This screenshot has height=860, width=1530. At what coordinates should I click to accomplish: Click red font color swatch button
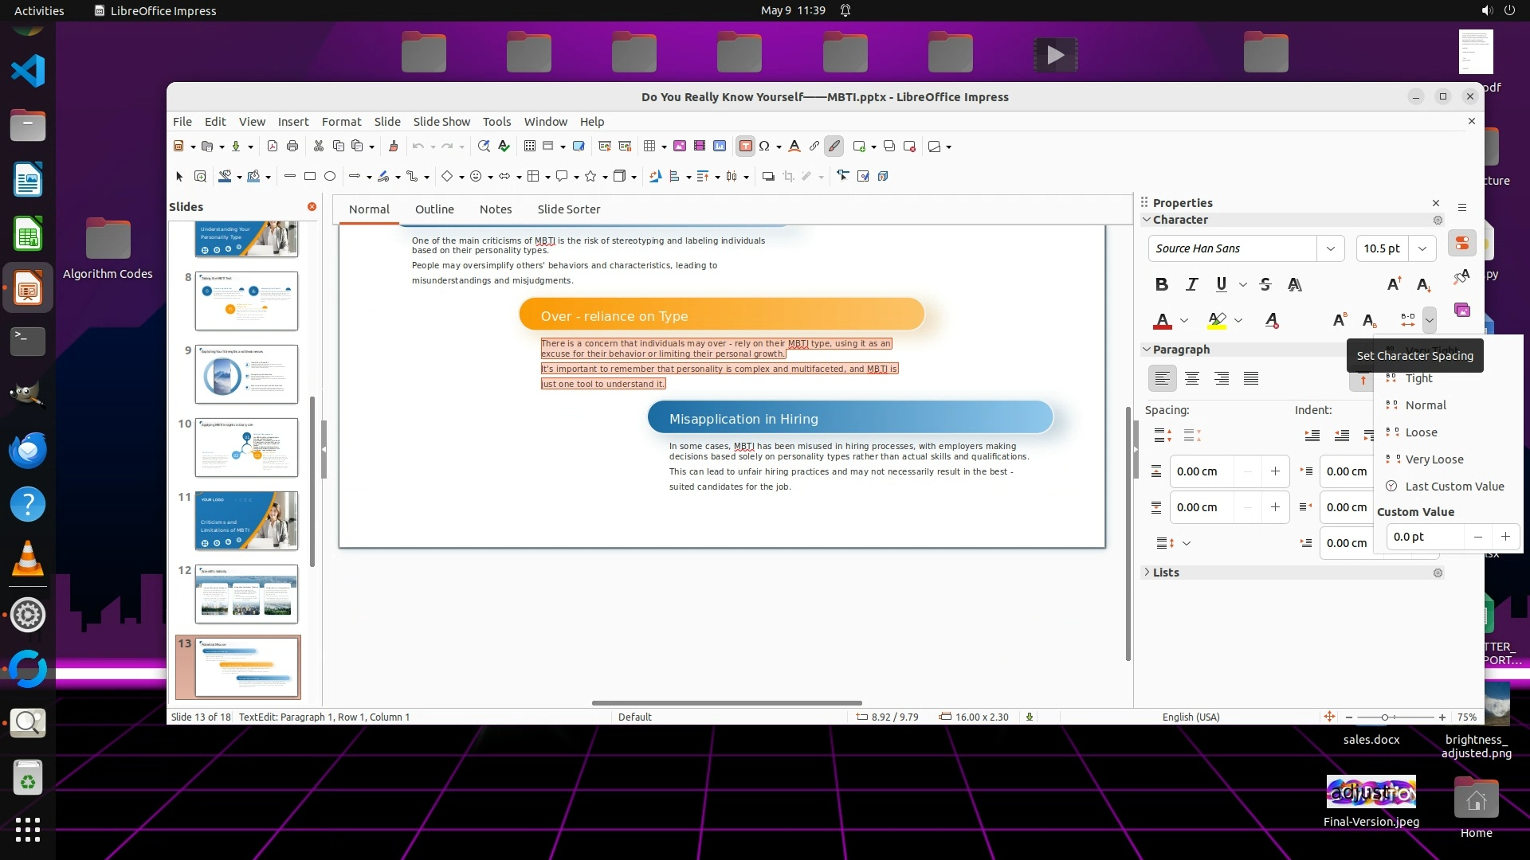[1163, 320]
